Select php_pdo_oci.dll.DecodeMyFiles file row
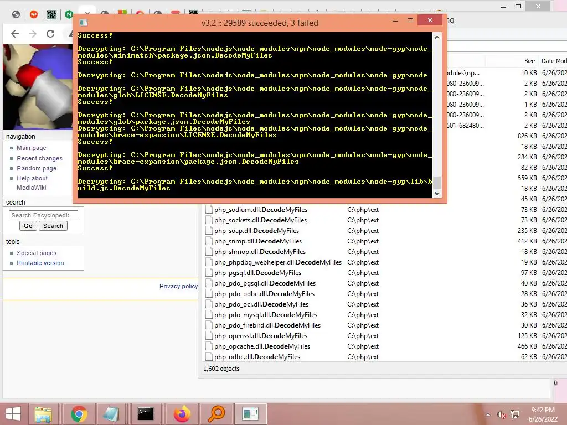The image size is (567, 425). pyautogui.click(x=384, y=304)
